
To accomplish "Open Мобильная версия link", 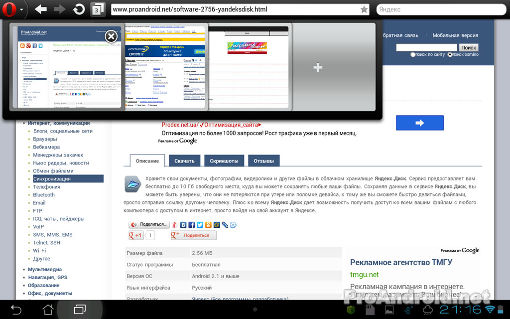I will click(455, 35).
